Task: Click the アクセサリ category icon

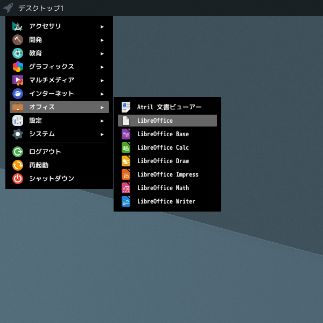Action: (18, 26)
